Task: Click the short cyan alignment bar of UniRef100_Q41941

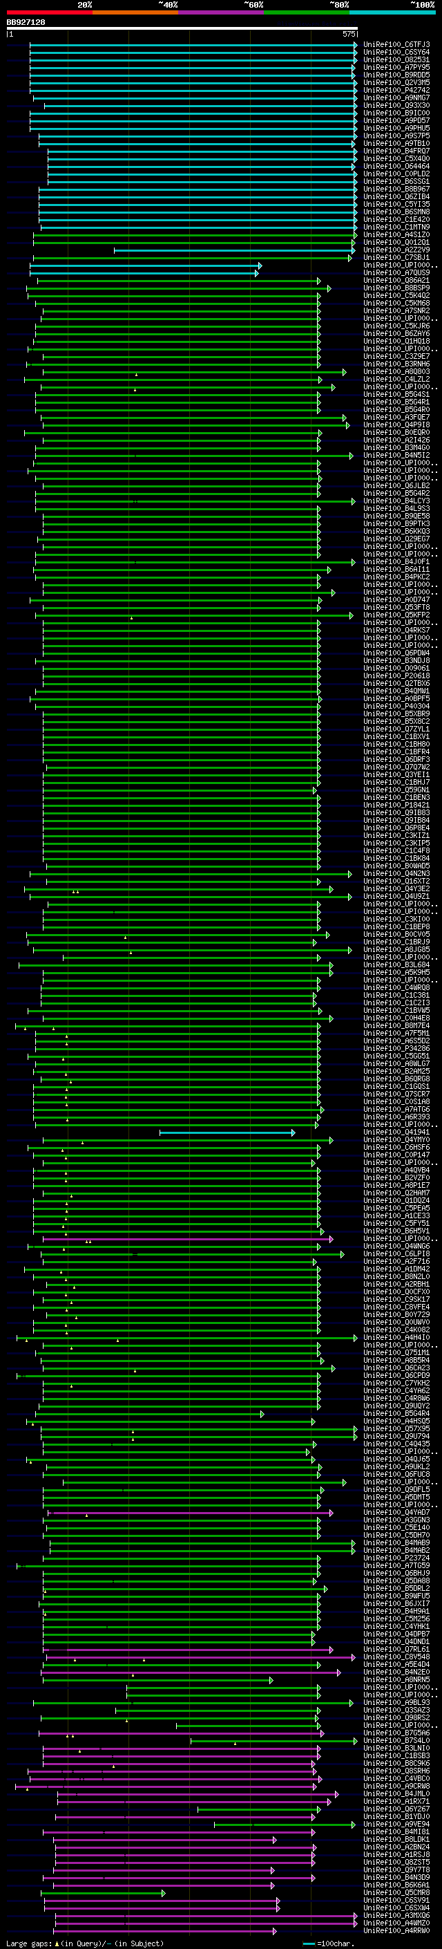Action: tap(227, 1132)
